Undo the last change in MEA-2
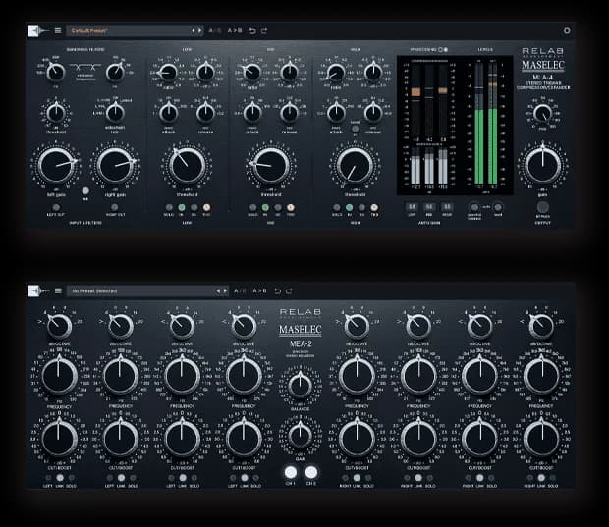The height and width of the screenshot is (527, 609). [278, 290]
